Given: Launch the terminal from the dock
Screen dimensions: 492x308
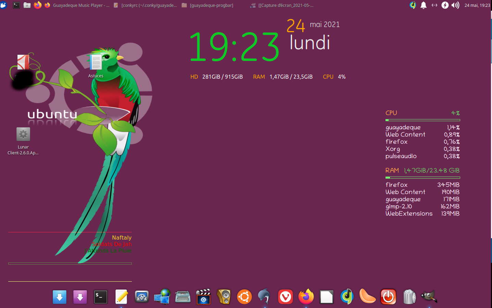Looking at the screenshot, I should [101, 297].
